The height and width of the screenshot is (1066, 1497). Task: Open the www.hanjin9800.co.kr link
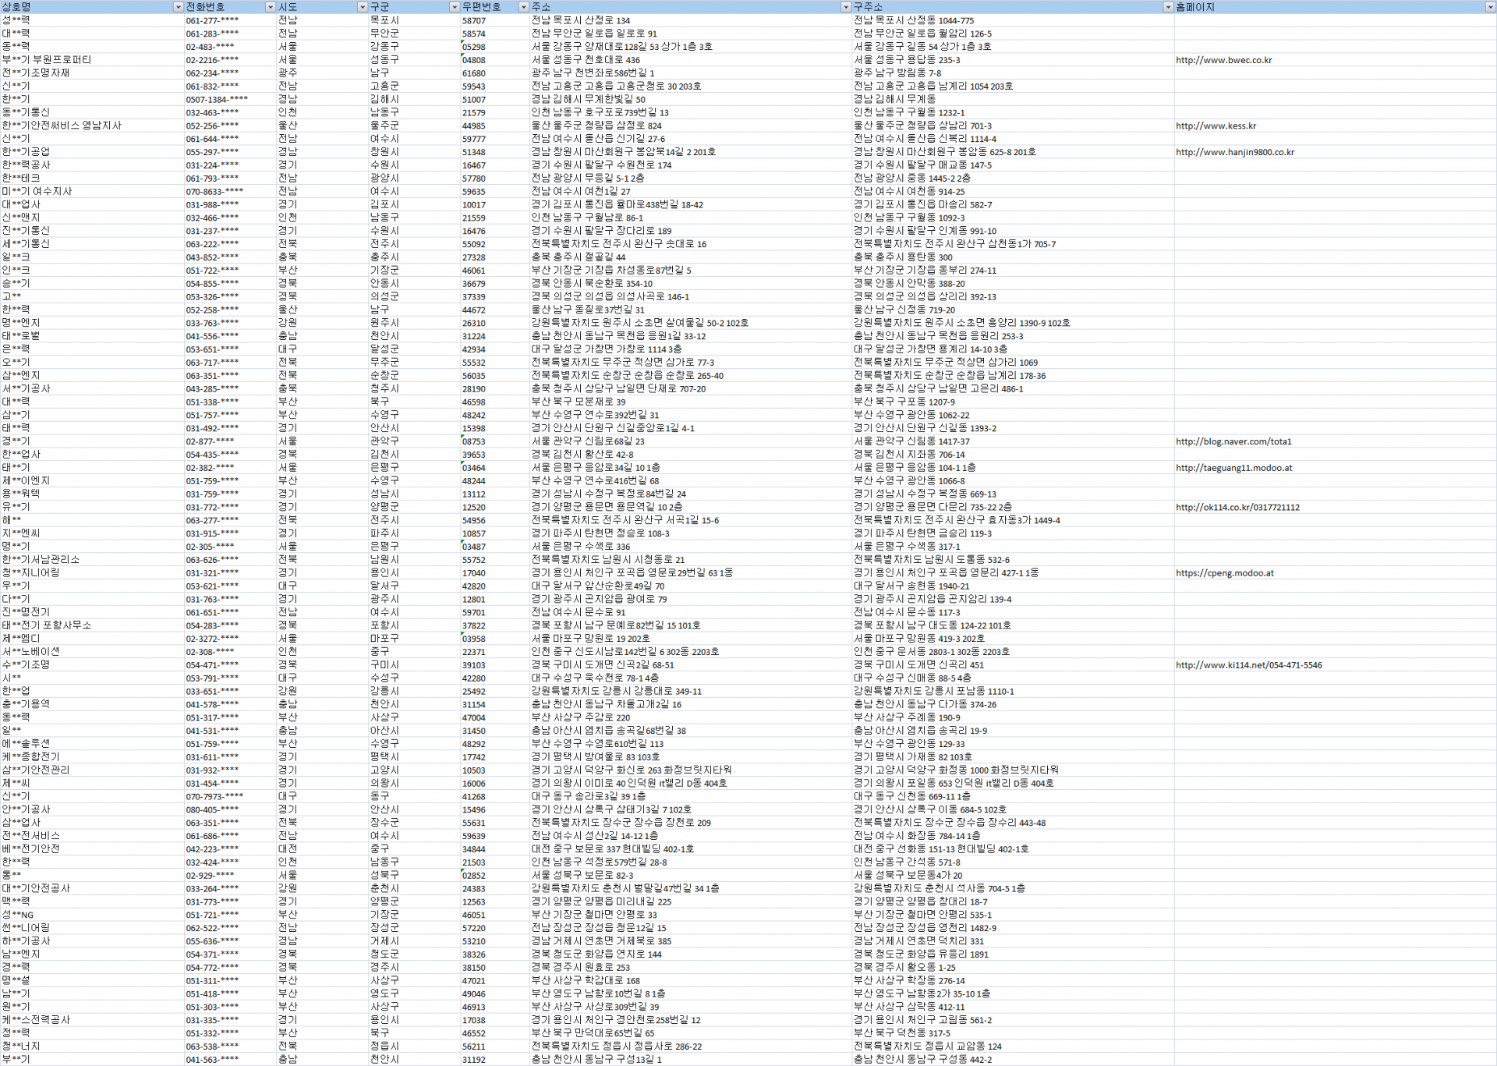click(x=1234, y=152)
